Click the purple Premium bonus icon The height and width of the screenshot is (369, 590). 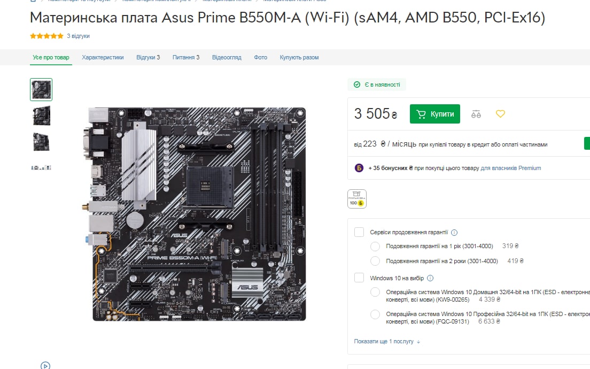pyautogui.click(x=359, y=168)
